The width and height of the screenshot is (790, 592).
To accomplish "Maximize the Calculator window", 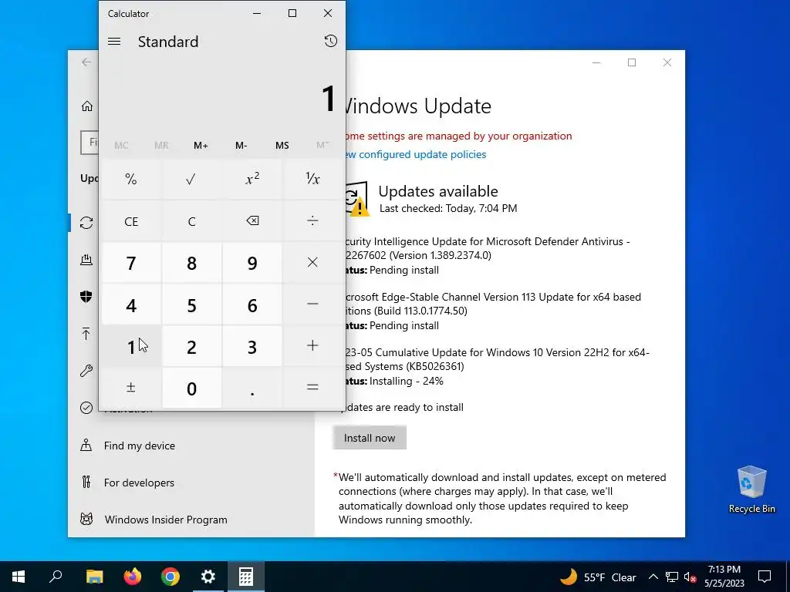I will pyautogui.click(x=292, y=14).
